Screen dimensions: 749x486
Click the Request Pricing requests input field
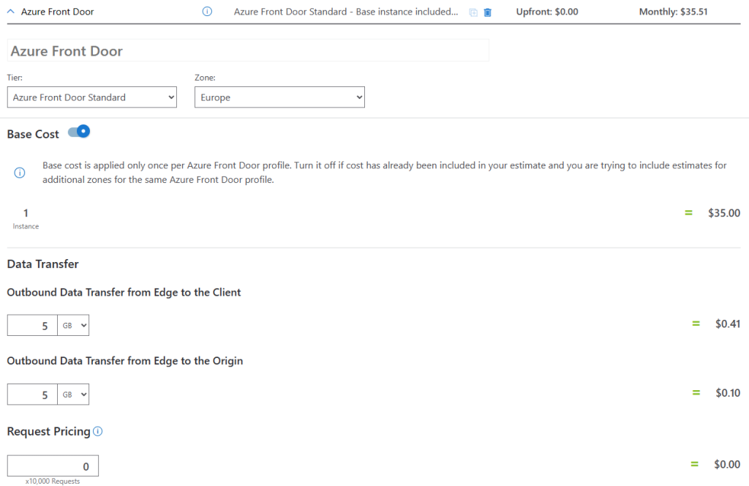click(x=53, y=466)
